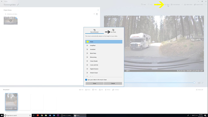Open Chrome from the Windows taskbar
The image size is (208, 117).
pos(42,115)
